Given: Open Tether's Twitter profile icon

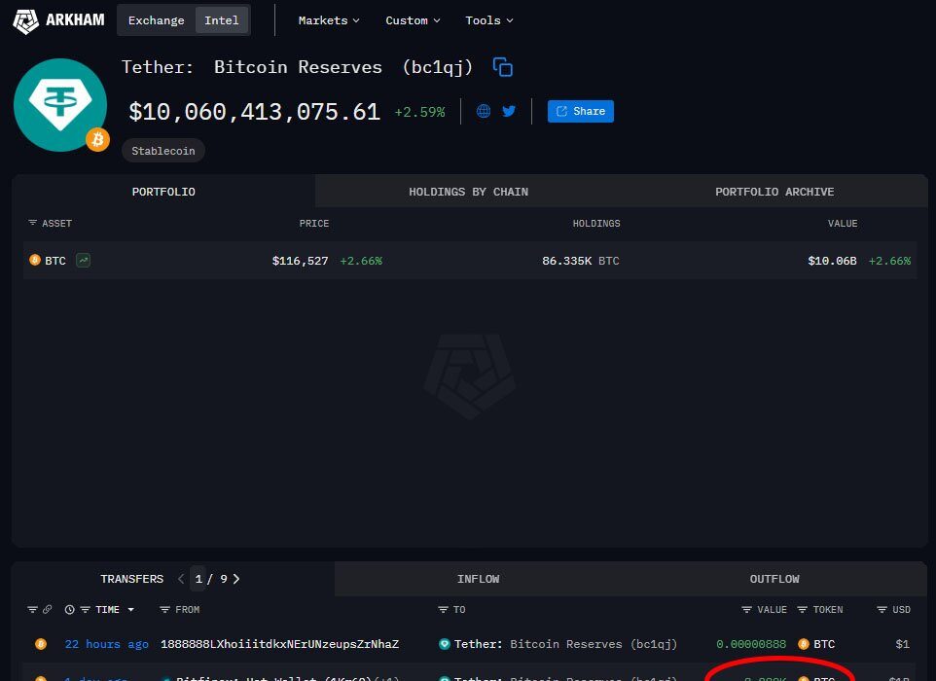Looking at the screenshot, I should click(x=509, y=111).
